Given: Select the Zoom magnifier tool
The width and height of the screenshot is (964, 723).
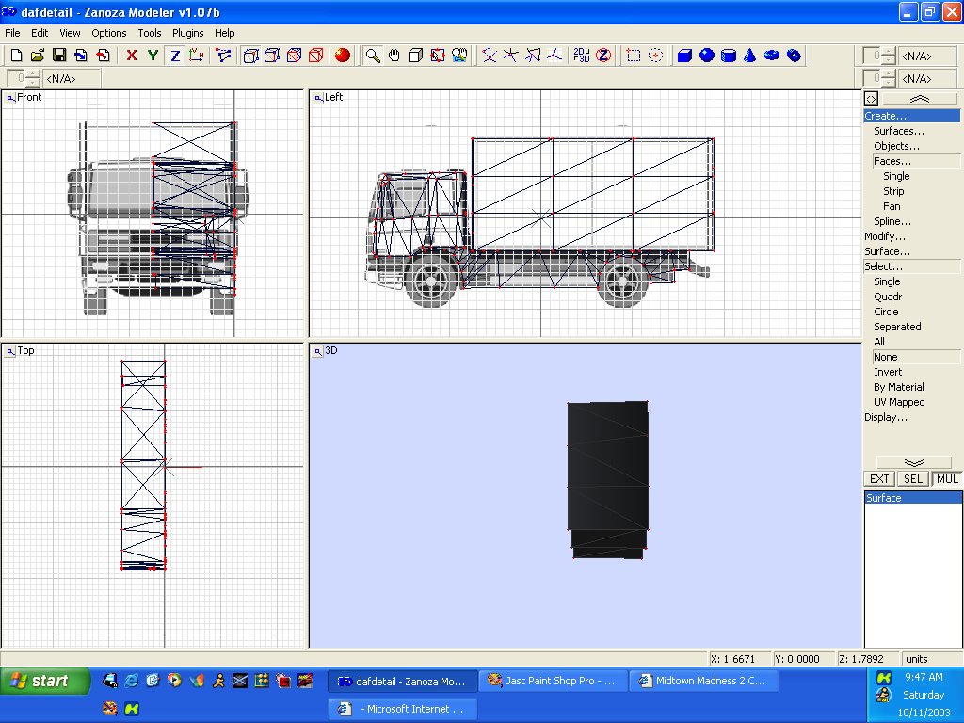Looking at the screenshot, I should coord(373,56).
